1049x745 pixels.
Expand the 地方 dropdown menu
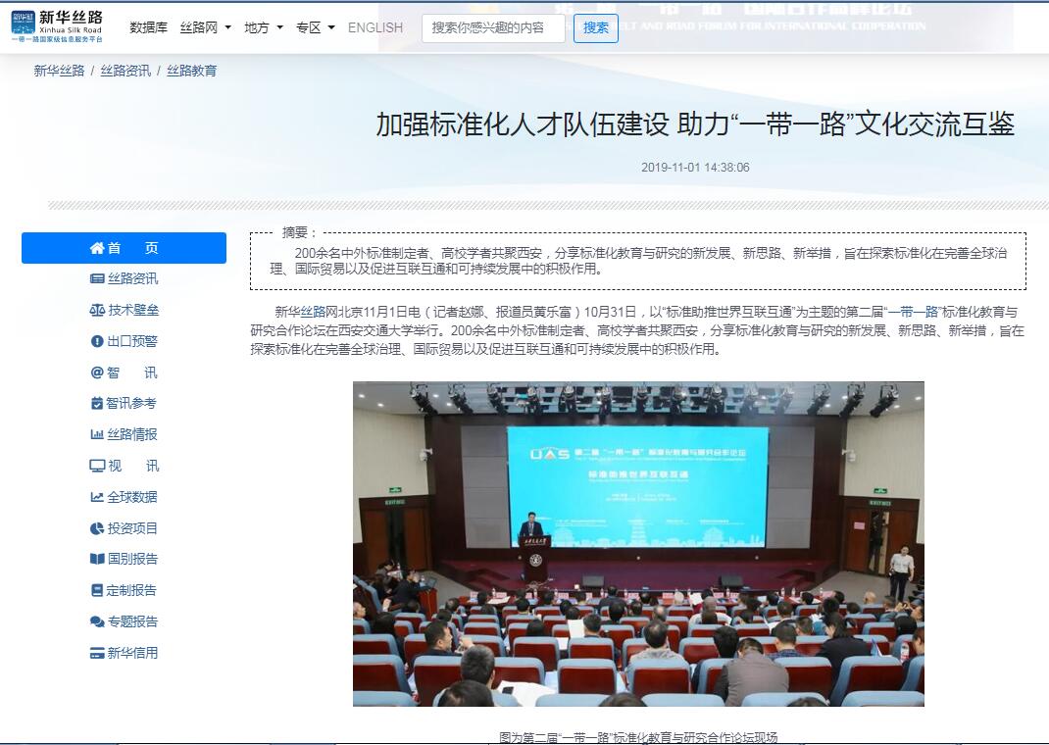point(264,27)
